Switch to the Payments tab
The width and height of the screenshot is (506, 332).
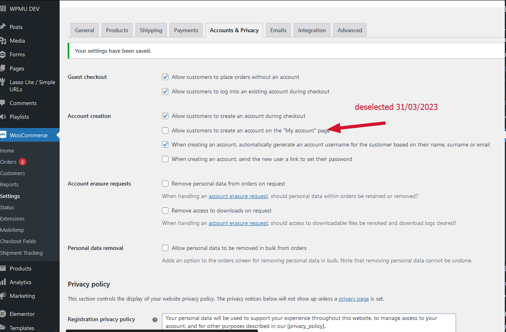click(x=186, y=30)
